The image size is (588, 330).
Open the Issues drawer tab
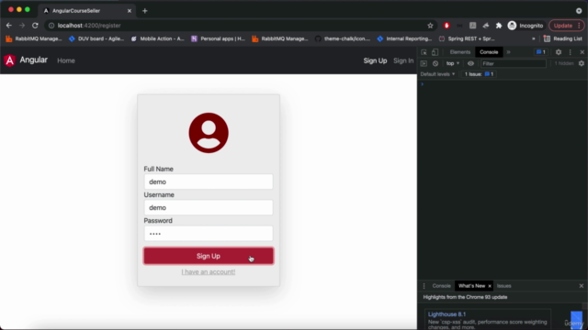(504, 286)
